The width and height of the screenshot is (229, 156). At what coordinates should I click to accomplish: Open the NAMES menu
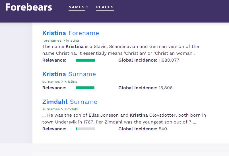[x=77, y=7]
